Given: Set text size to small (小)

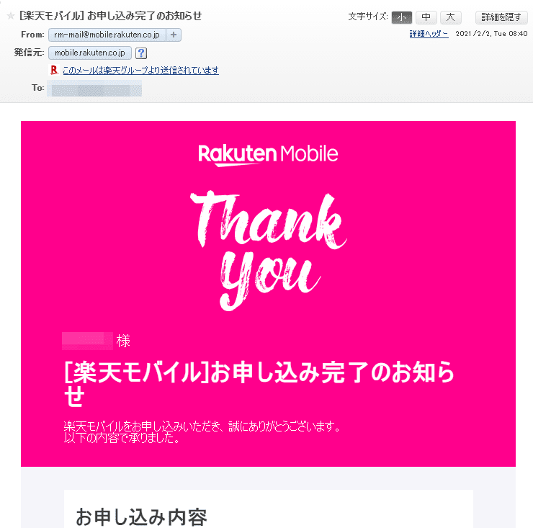Looking at the screenshot, I should click(402, 17).
